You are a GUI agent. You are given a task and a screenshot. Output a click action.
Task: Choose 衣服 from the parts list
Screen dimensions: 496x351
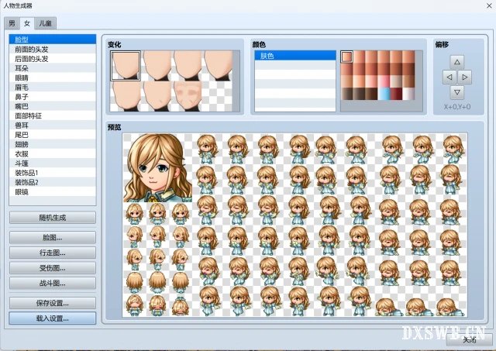[x=22, y=153]
